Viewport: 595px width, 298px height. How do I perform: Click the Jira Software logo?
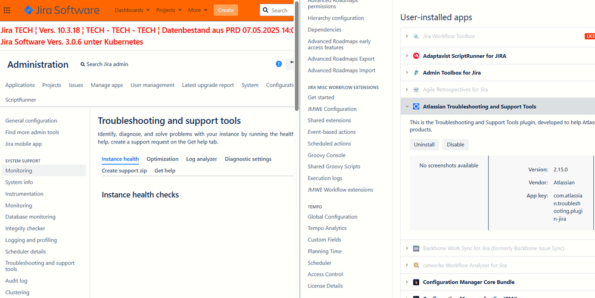[61, 10]
